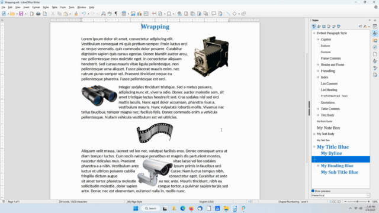Open the Table menu

click(54, 7)
